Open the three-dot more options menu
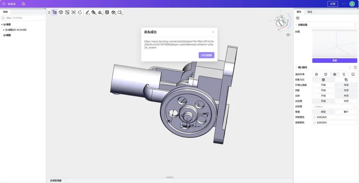359x183 pixels. pos(344,4)
